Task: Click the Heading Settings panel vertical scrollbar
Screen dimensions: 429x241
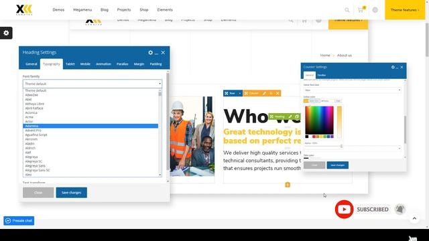Action: coord(168,122)
